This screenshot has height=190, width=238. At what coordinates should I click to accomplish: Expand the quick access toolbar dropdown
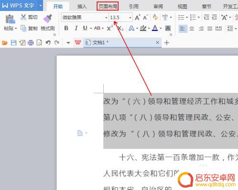tap(68, 43)
